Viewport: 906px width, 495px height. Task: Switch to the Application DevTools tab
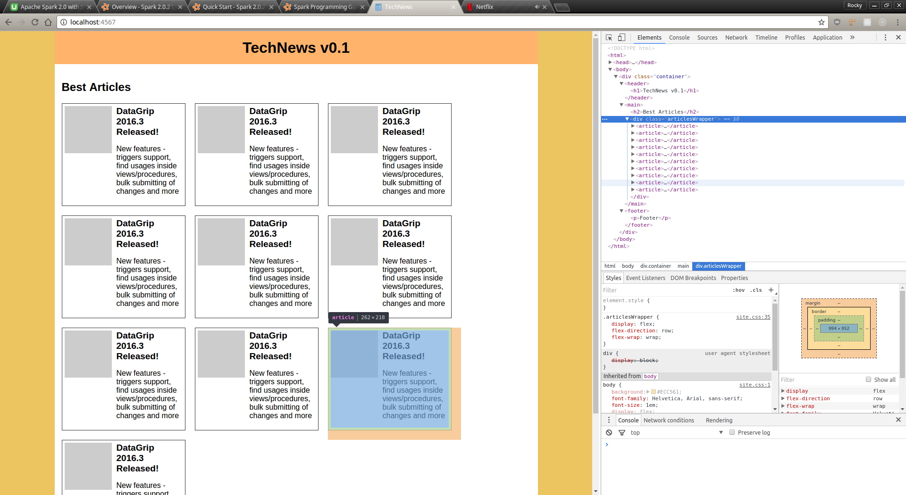tap(827, 37)
